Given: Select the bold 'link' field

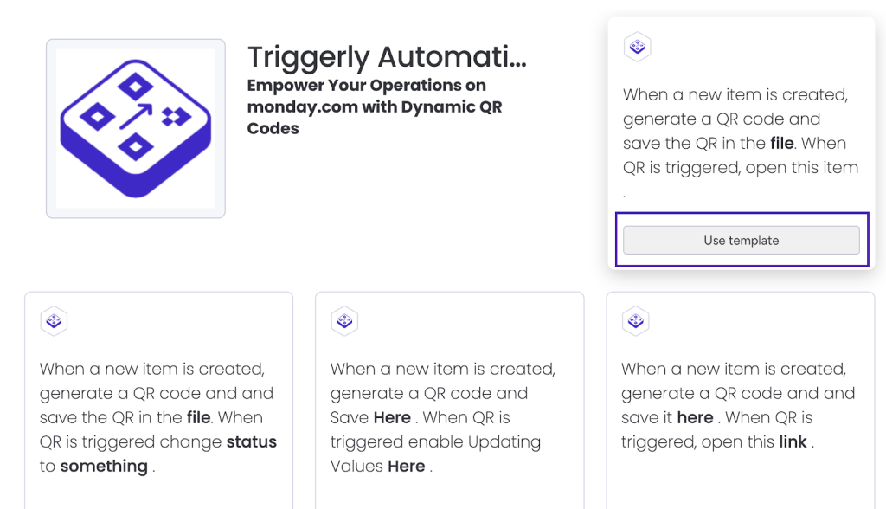Looking at the screenshot, I should [x=792, y=441].
